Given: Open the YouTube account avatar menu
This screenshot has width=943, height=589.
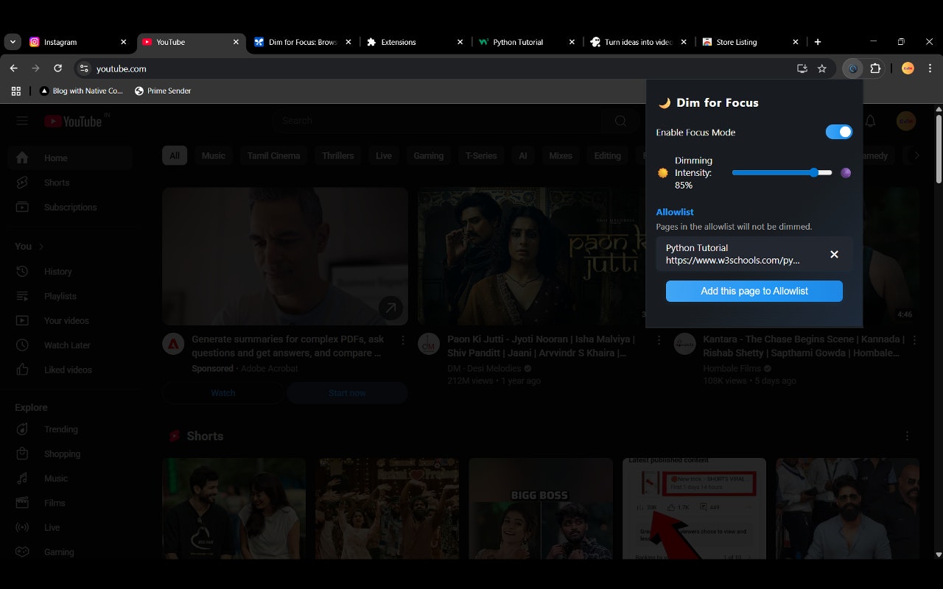Looking at the screenshot, I should [x=906, y=121].
